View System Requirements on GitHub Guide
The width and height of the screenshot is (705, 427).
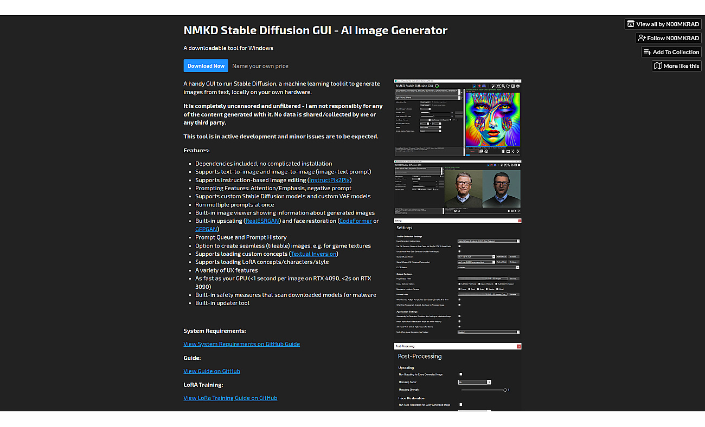pyautogui.click(x=241, y=344)
